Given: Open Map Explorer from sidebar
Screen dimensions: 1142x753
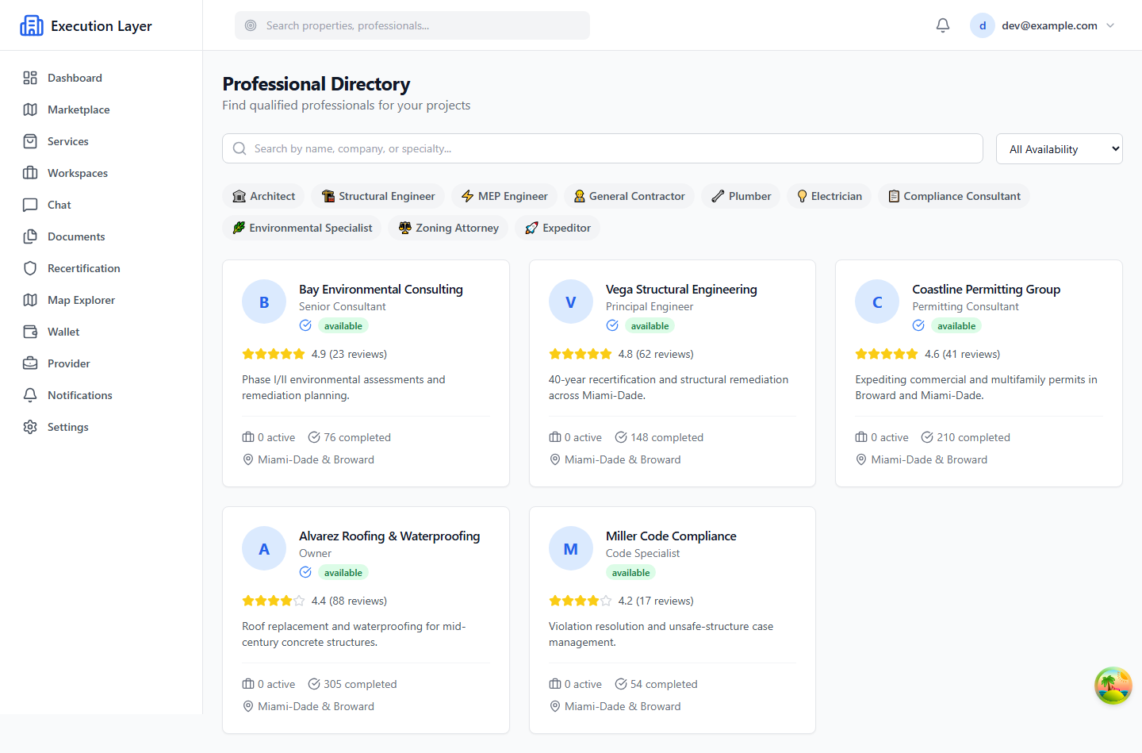Looking at the screenshot, I should (x=102, y=300).
